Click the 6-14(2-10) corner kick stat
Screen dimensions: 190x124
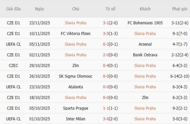pyautogui.click(x=180, y=76)
